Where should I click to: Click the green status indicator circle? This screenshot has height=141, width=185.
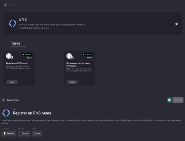click(x=169, y=100)
